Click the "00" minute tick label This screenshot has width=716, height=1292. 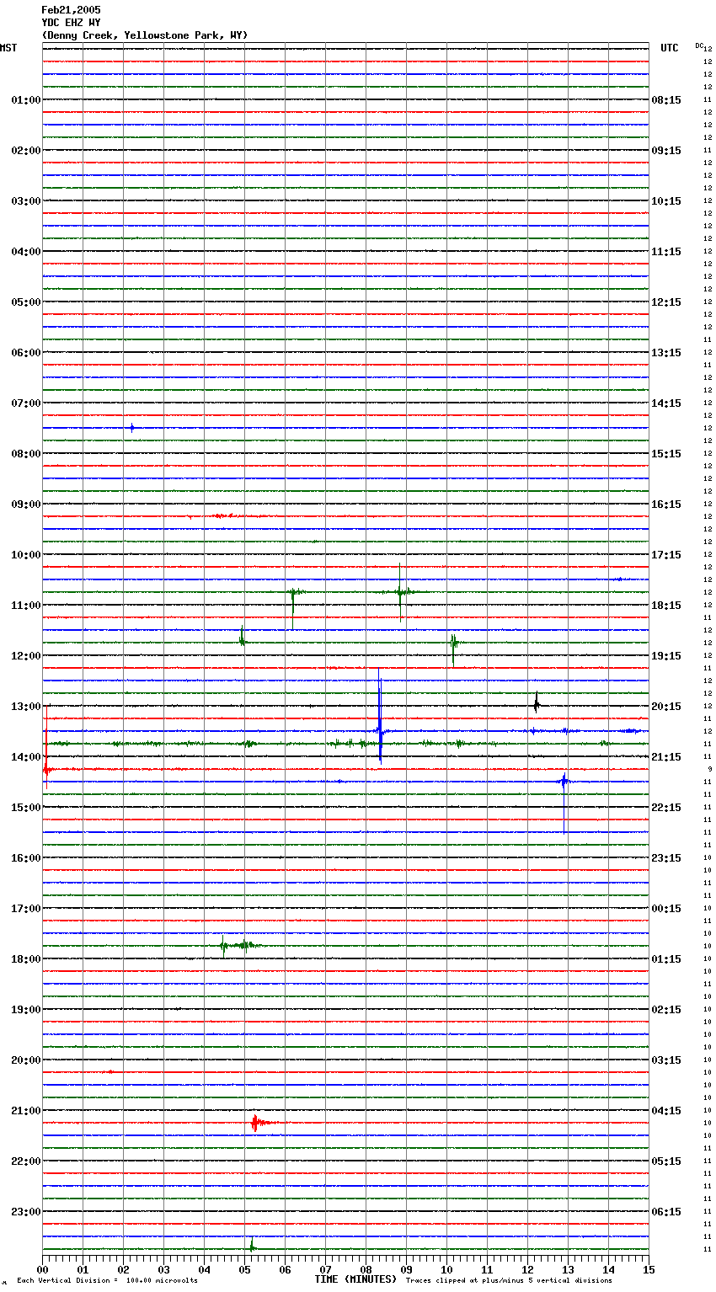click(x=42, y=1269)
